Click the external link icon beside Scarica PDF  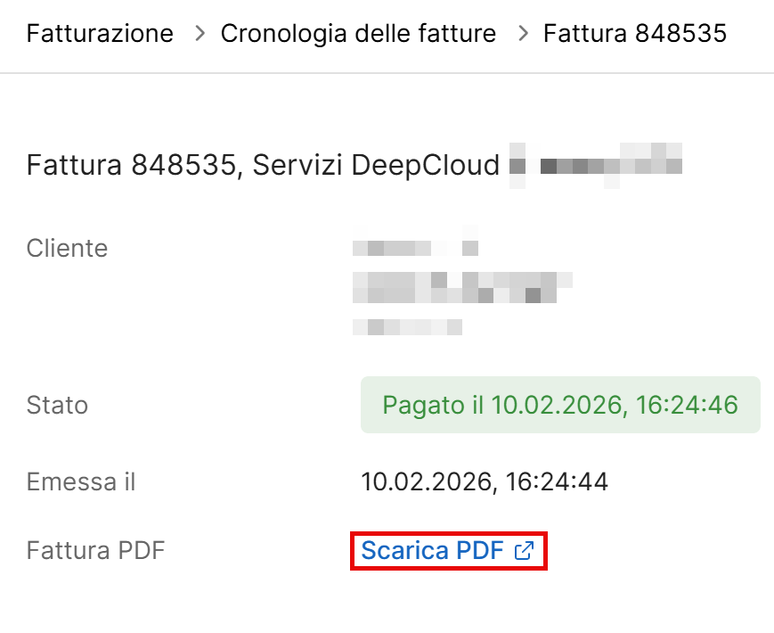coord(525,551)
